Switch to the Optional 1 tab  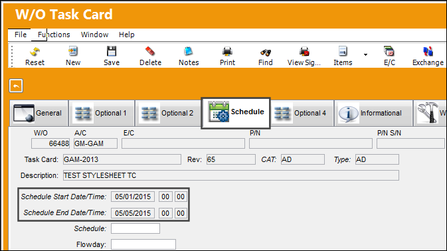[102, 113]
